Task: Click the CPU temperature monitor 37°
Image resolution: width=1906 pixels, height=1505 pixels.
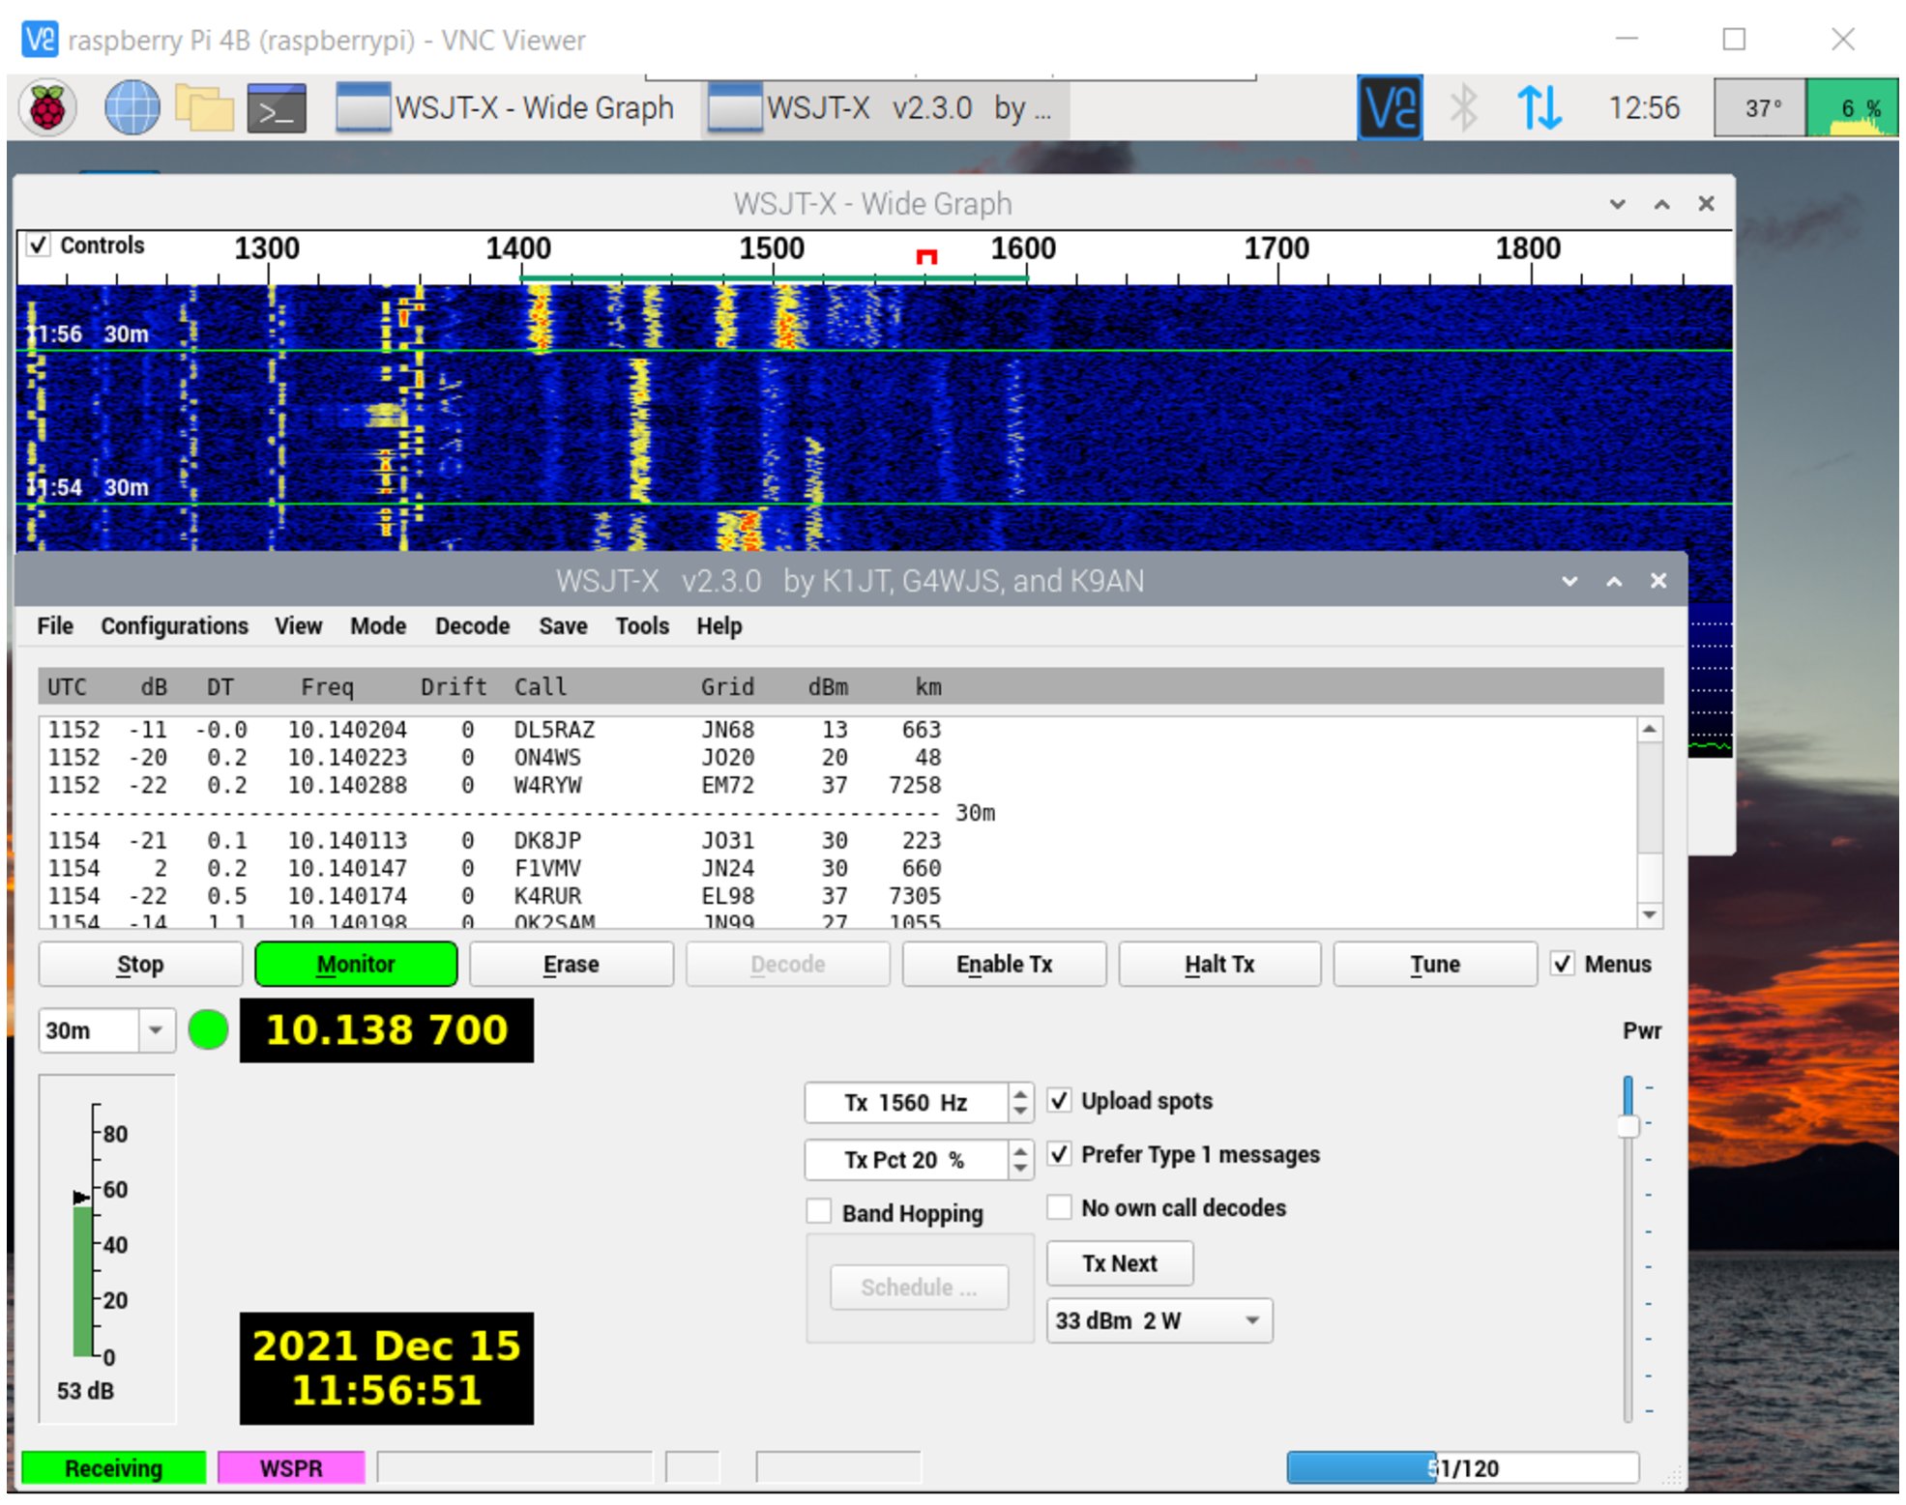Action: (1760, 107)
